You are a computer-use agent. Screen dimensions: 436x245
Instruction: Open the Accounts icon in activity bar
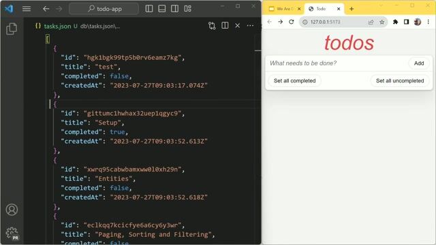12,210
